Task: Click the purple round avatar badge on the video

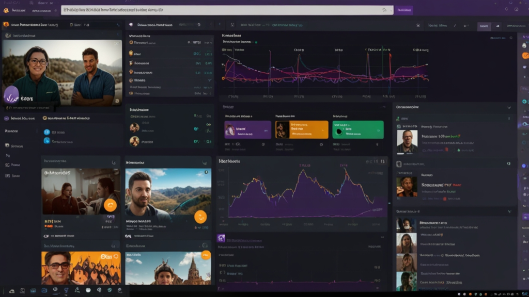Action: (11, 94)
